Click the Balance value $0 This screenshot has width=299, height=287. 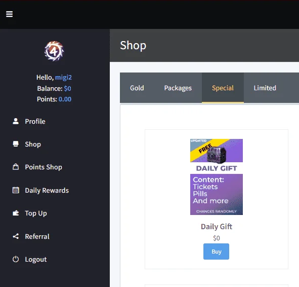(x=67, y=88)
